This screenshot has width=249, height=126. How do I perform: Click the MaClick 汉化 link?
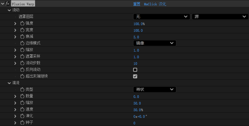[x=155, y=4]
